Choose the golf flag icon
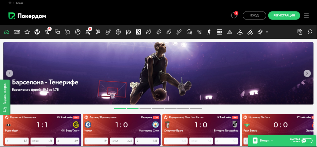 point(240,32)
